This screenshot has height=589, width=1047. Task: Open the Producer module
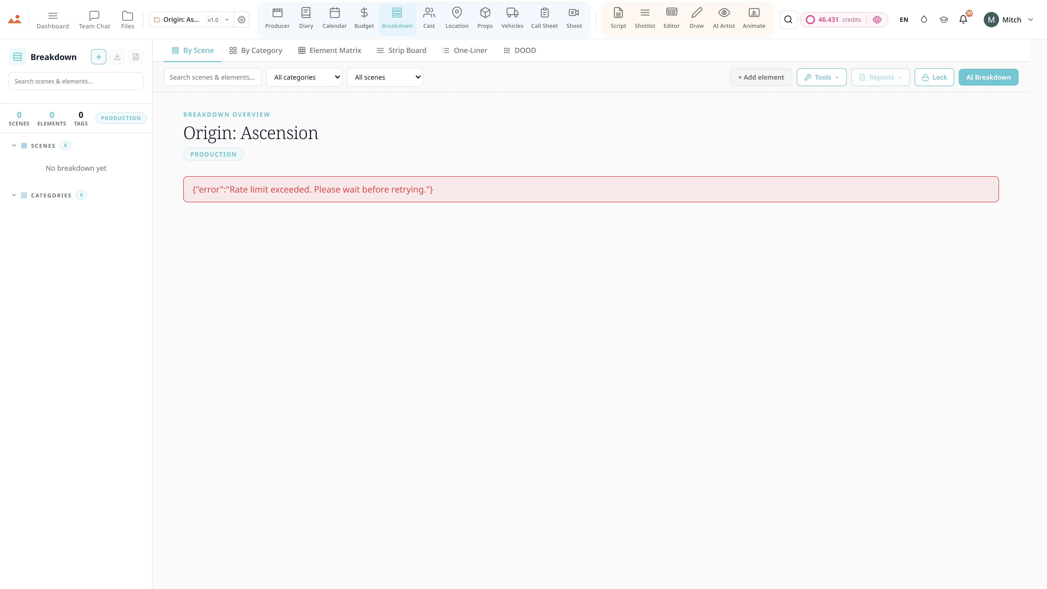tap(277, 19)
